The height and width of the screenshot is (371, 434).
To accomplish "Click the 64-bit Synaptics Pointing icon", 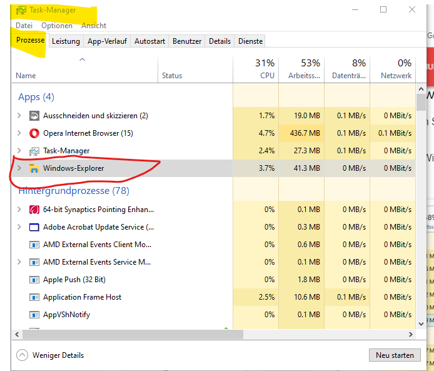I will pyautogui.click(x=34, y=210).
